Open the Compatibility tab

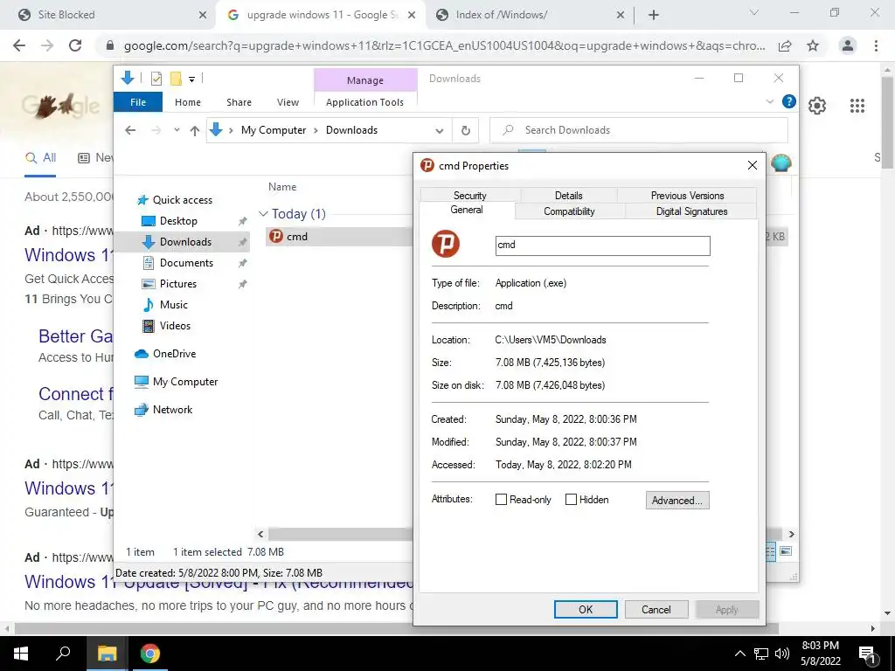coord(569,211)
